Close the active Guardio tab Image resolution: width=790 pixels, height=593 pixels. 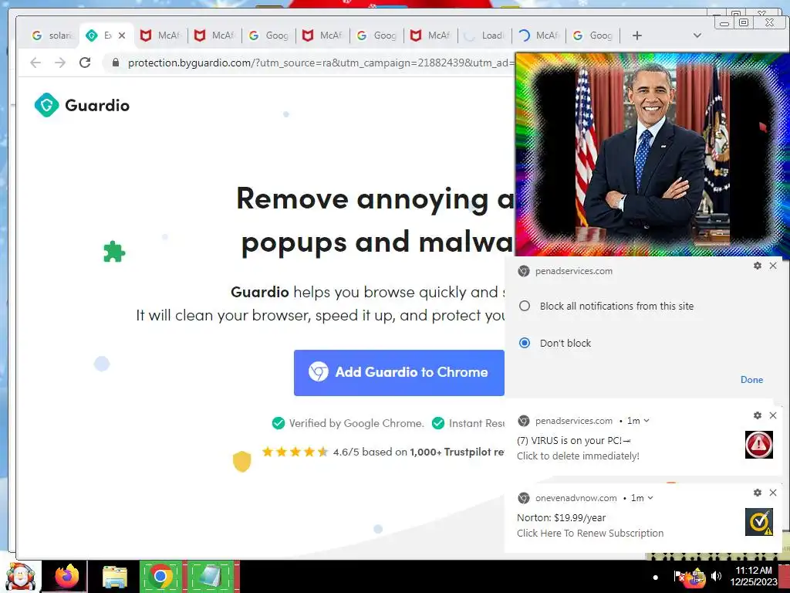tap(122, 36)
